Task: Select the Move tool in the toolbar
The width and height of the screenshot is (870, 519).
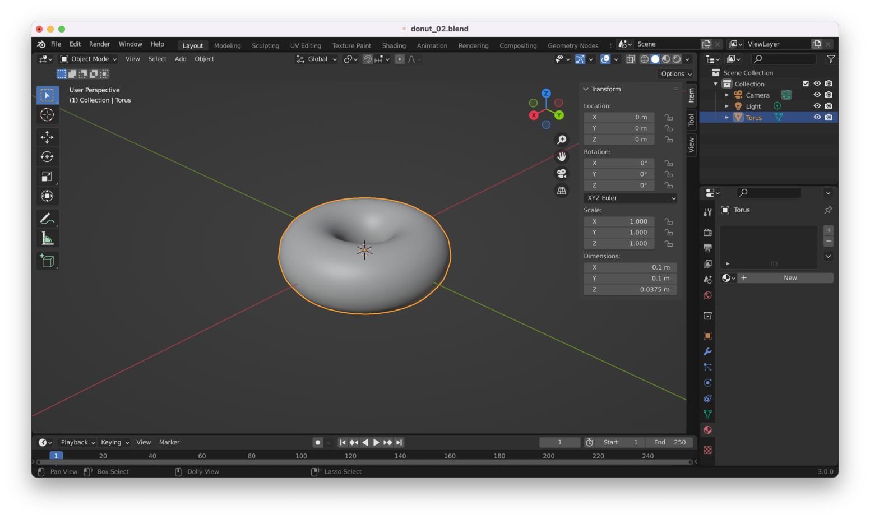Action: click(x=47, y=137)
